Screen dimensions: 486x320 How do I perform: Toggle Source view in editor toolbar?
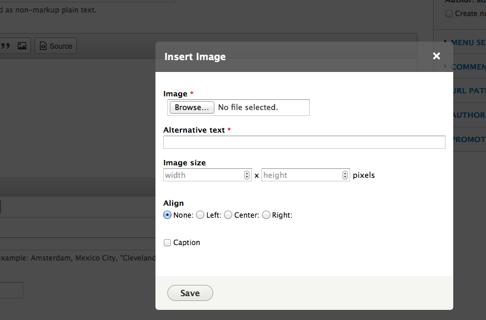56,46
